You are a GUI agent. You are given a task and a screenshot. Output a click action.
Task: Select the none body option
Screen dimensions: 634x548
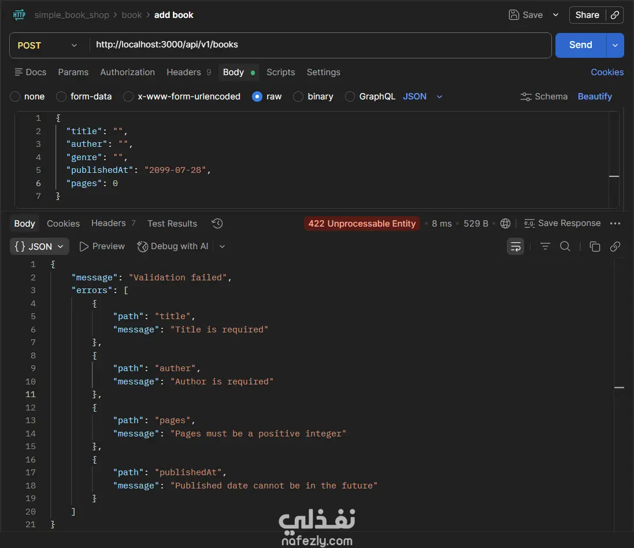[x=15, y=97]
